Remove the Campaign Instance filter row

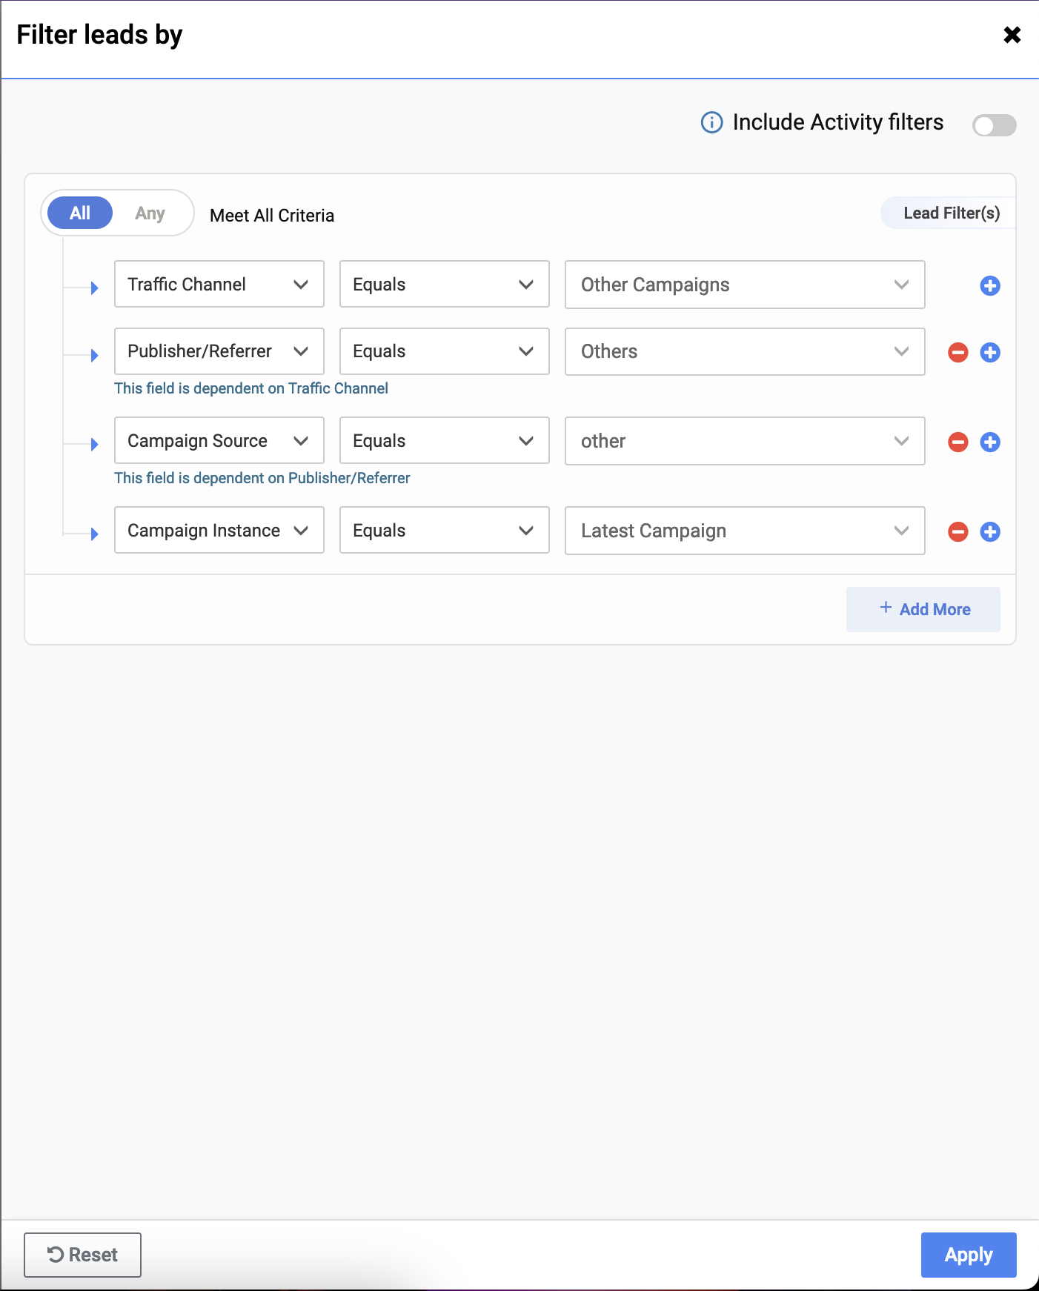click(x=958, y=532)
